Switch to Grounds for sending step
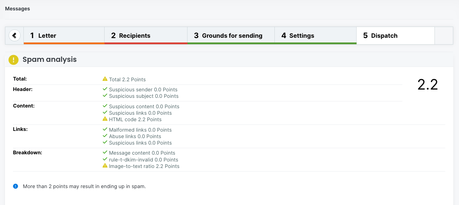 click(x=231, y=36)
